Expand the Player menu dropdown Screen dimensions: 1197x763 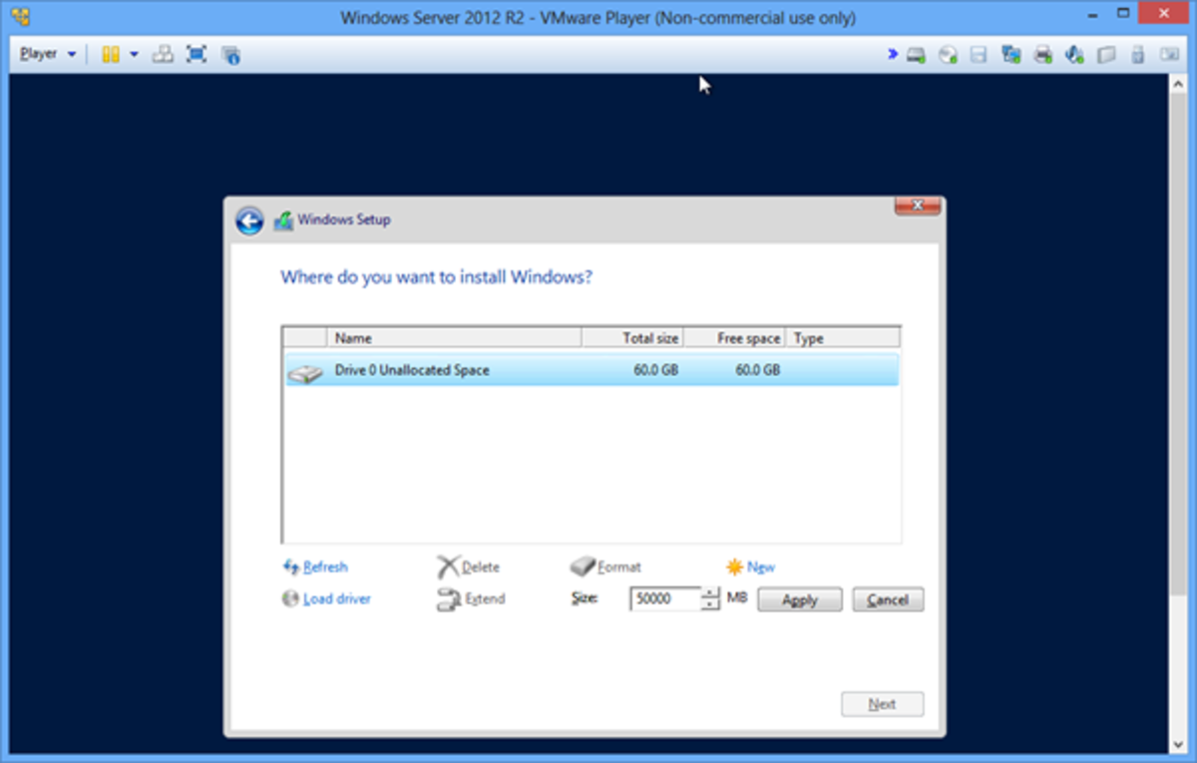point(72,54)
